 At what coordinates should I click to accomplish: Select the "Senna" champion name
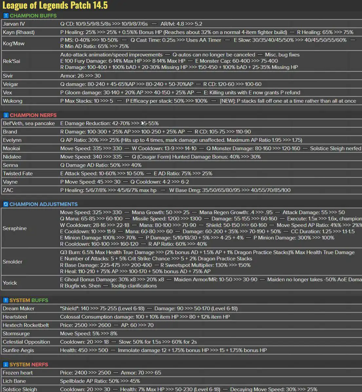click(x=10, y=165)
